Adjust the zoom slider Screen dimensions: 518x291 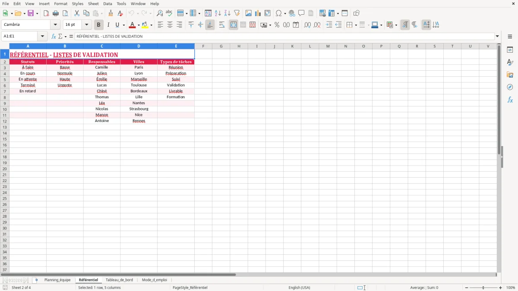pyautogui.click(x=483, y=288)
